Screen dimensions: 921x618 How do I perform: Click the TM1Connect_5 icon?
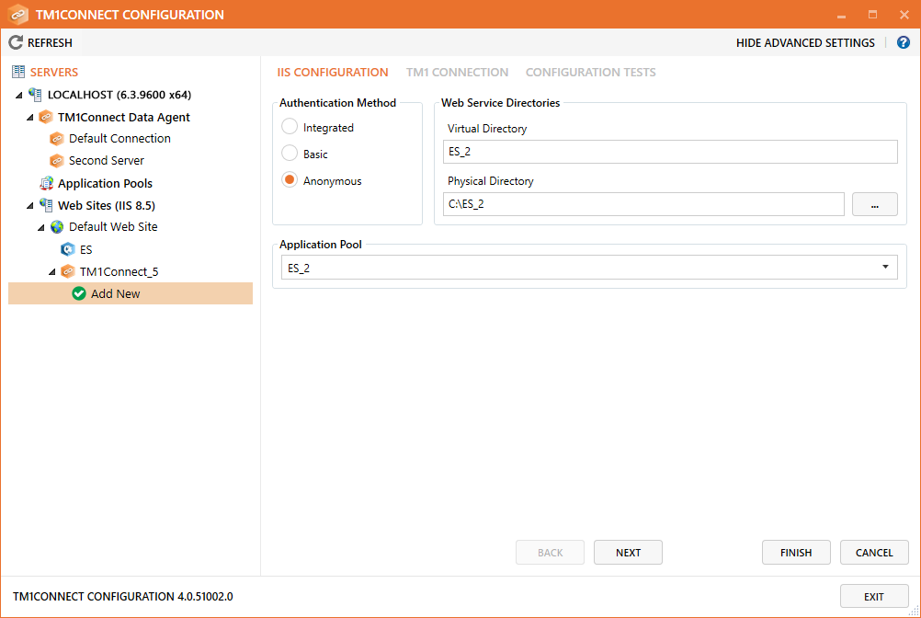pyautogui.click(x=67, y=271)
